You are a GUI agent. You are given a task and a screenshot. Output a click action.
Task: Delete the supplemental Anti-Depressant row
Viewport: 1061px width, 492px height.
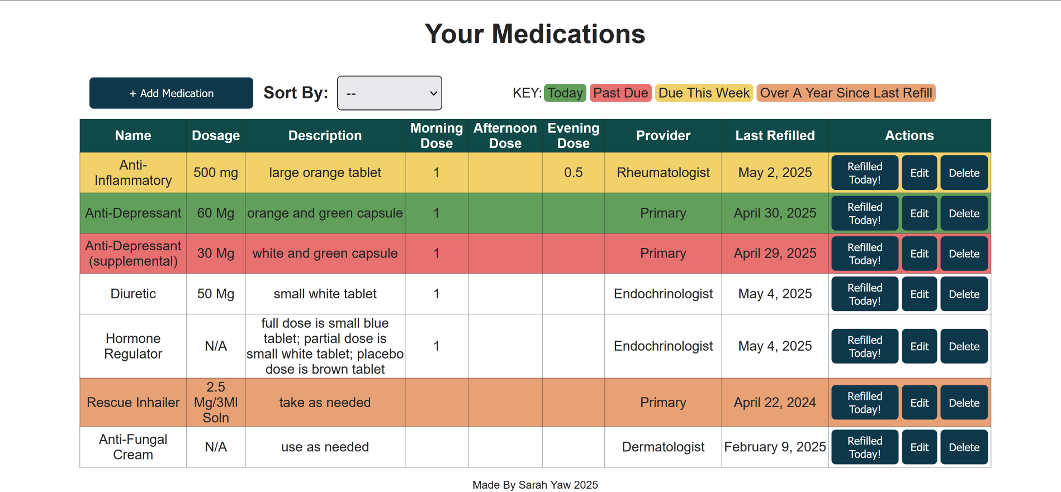click(964, 254)
